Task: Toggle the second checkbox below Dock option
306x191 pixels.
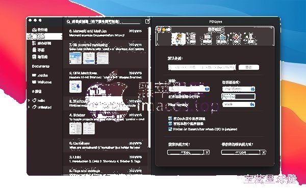Action: [x=170, y=124]
